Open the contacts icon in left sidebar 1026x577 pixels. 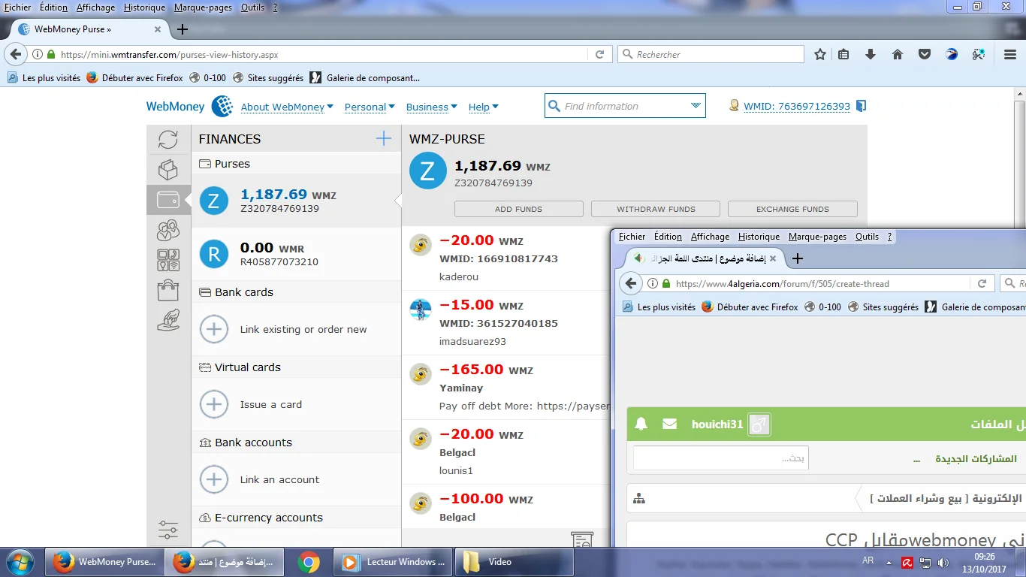click(x=168, y=230)
